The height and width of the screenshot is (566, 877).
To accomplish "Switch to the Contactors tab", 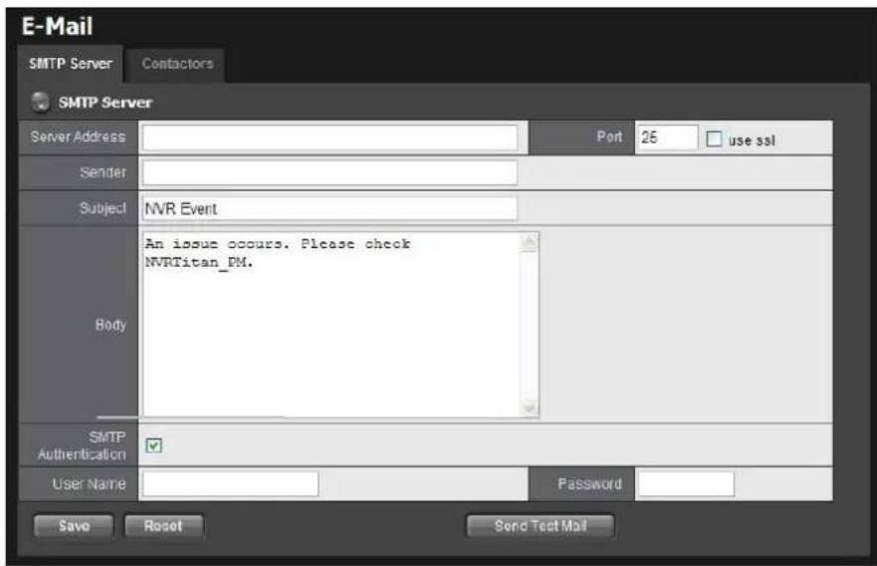I will pos(177,65).
